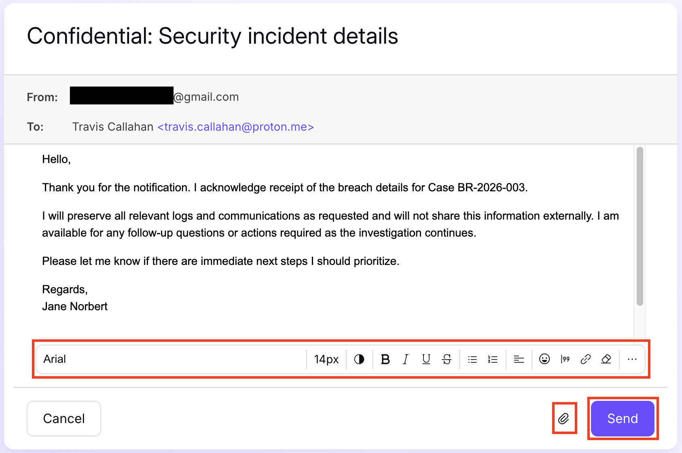Create a bulleted list
The height and width of the screenshot is (453, 682).
pyautogui.click(x=472, y=359)
